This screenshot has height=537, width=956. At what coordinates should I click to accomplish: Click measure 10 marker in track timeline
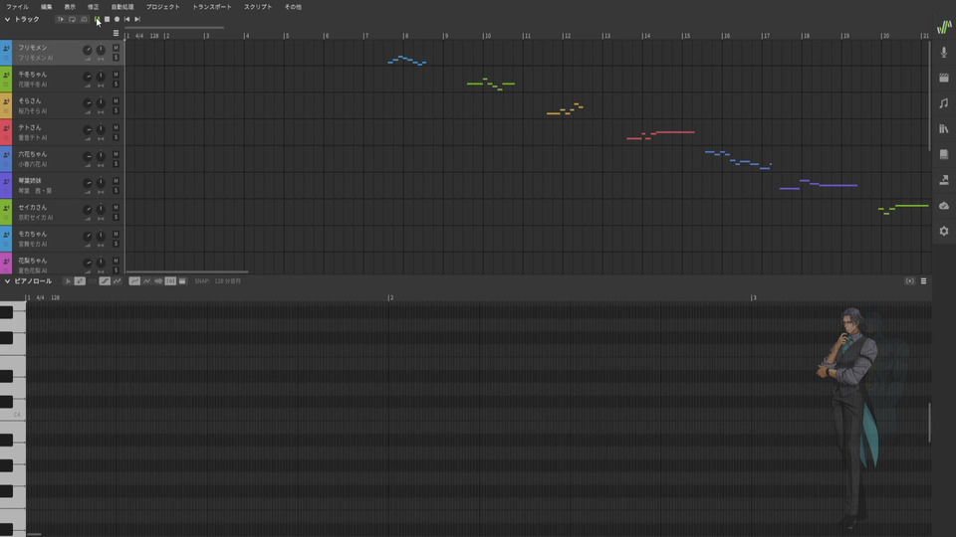[x=487, y=36]
